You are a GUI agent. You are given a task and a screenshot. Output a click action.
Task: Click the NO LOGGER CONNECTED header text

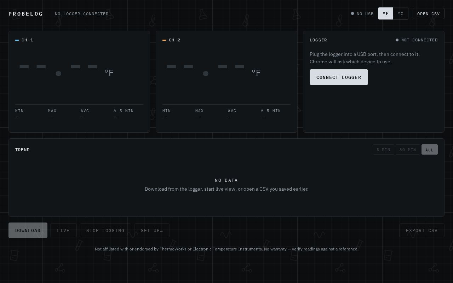coord(82,14)
